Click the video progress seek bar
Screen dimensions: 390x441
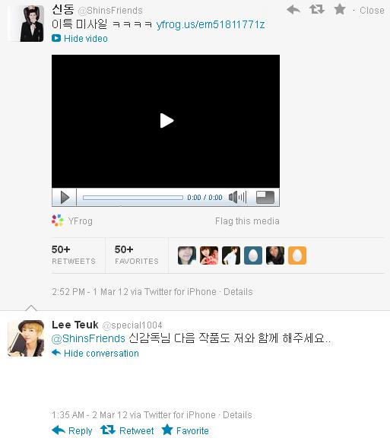(133, 198)
